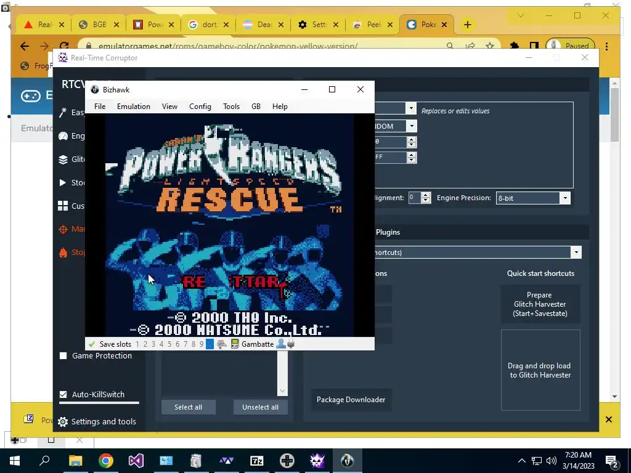The height and width of the screenshot is (473, 631).
Task: Click the Stockpile play triangle icon in sidebar
Action: pyautogui.click(x=63, y=182)
